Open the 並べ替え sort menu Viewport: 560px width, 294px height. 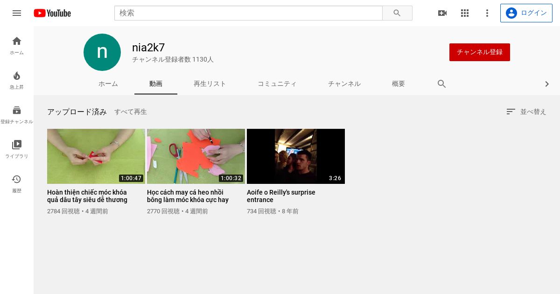pos(526,112)
